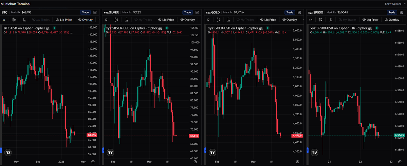The image size is (407, 166).
Task: Click the xyz:GOLD-USD on Cipher legend title
Action: 235,28
